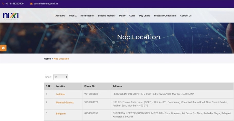This screenshot has height=121, width=234.
Task: Open the About Us menu
Action: 60,16
